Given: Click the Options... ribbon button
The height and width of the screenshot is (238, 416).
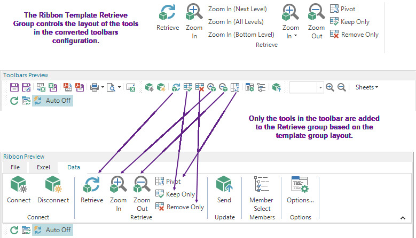Looking at the screenshot, I should click(x=300, y=190).
